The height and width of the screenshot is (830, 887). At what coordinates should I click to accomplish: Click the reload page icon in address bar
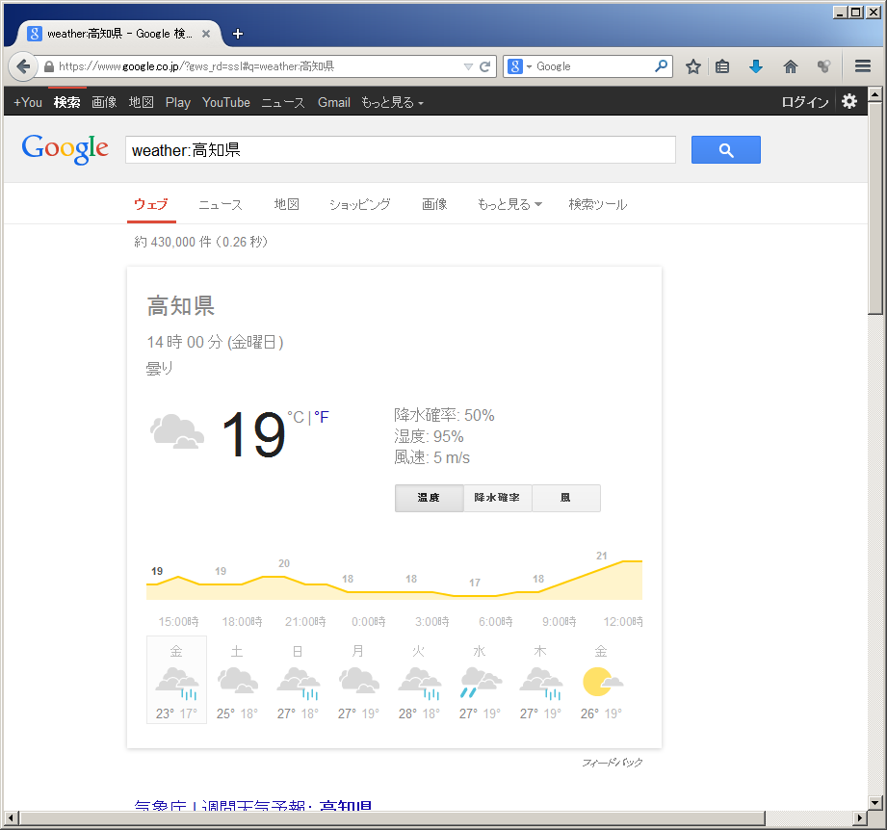[x=484, y=66]
